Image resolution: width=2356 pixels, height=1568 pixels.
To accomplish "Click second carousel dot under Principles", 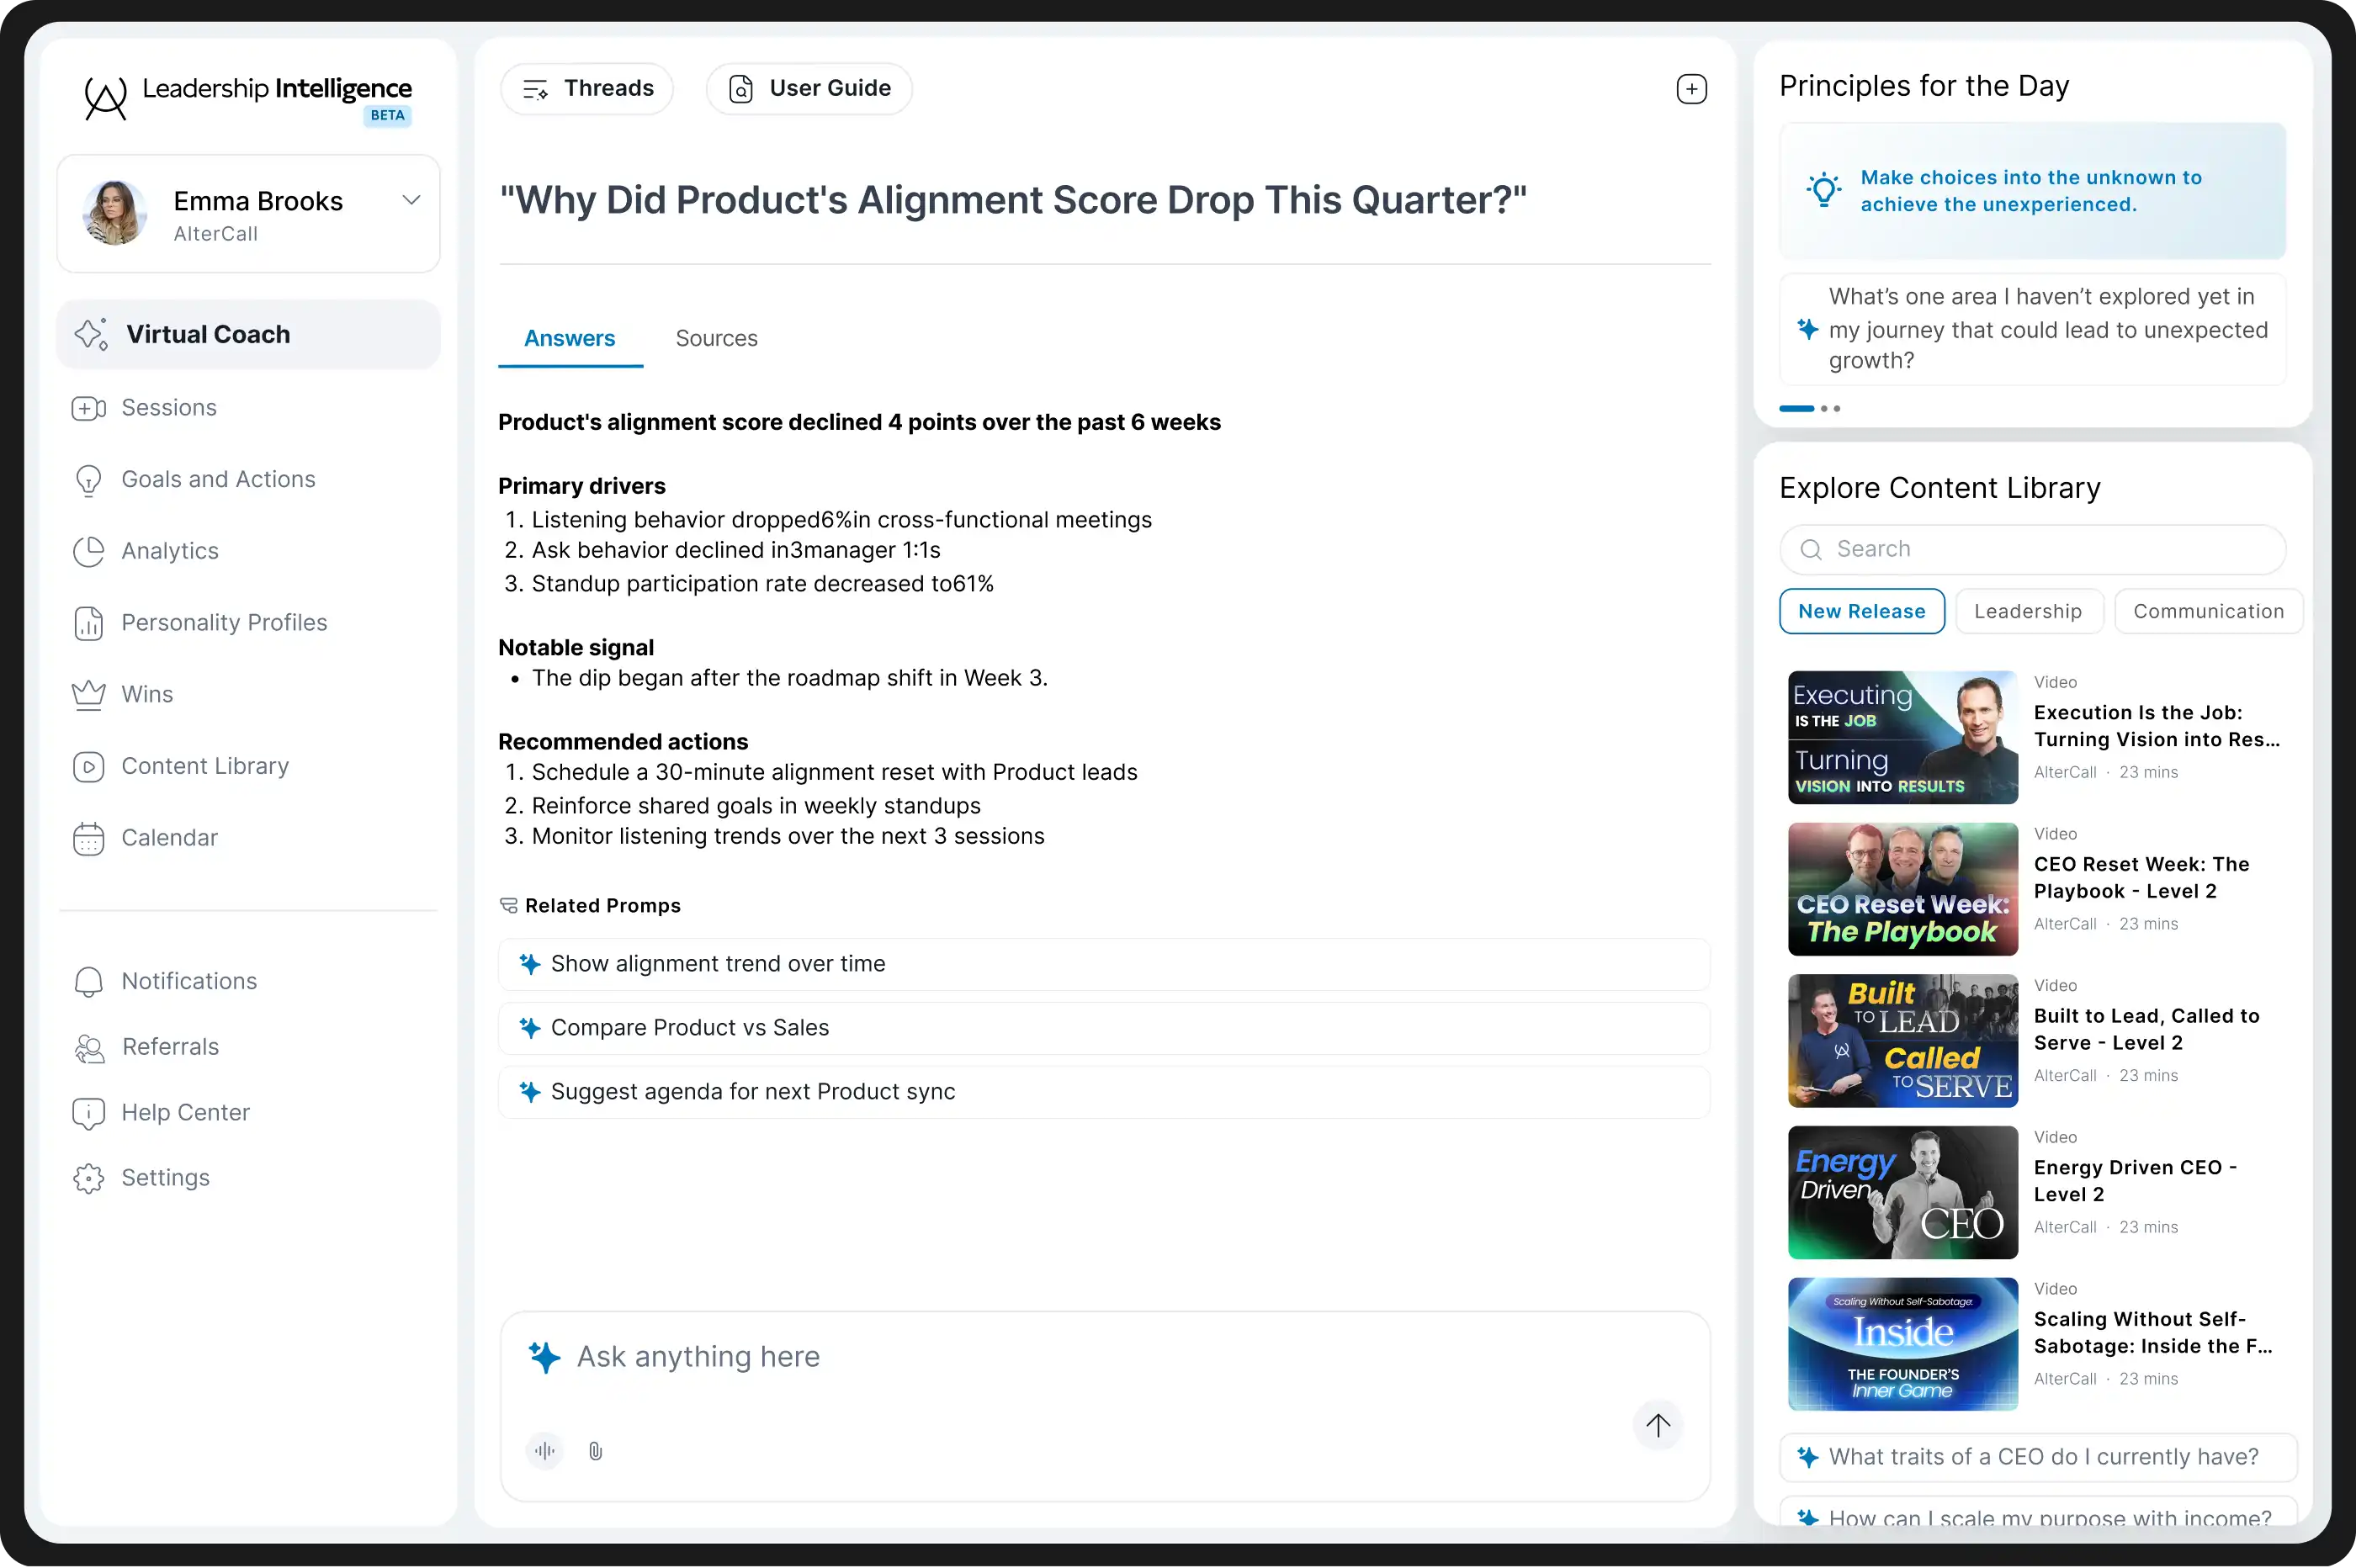I will tap(1824, 408).
